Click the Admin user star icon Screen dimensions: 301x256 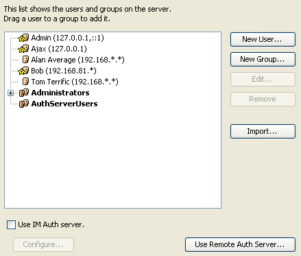tap(23, 38)
